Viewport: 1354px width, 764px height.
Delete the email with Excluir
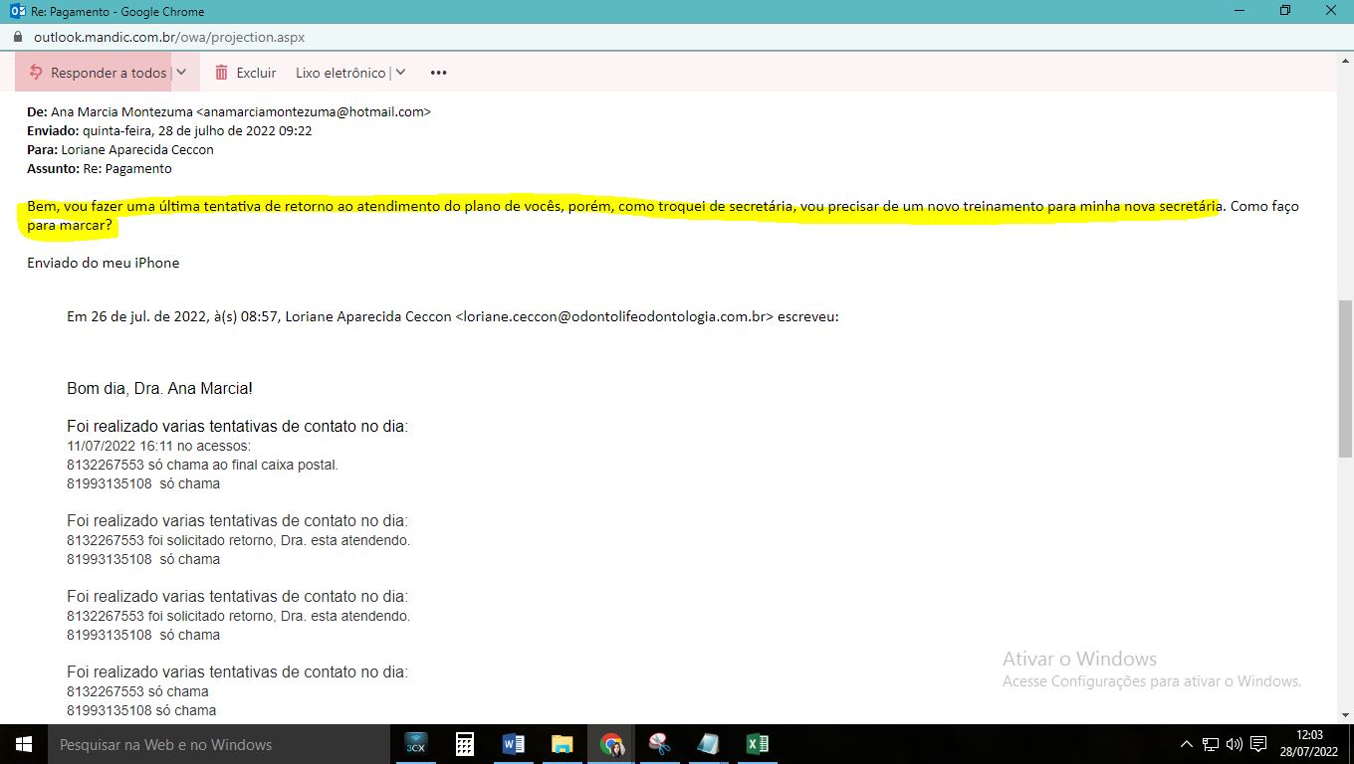click(x=246, y=73)
